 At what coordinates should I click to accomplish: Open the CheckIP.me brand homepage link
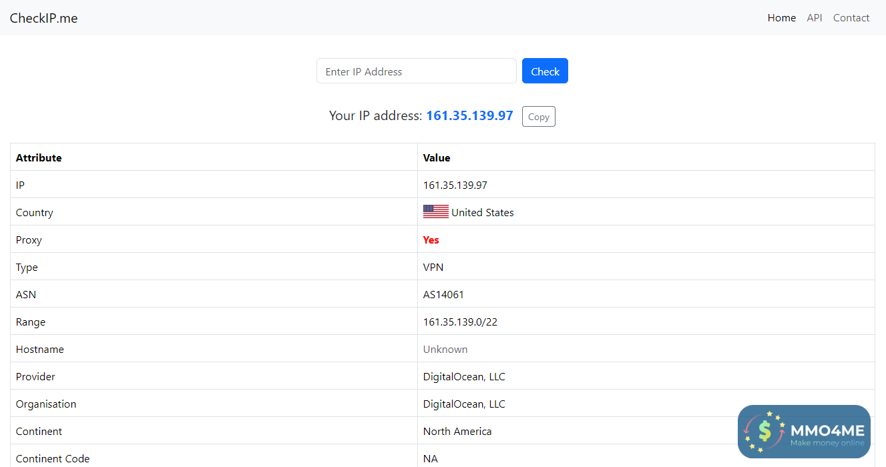pos(44,18)
